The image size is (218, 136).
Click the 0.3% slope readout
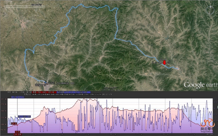17,132
